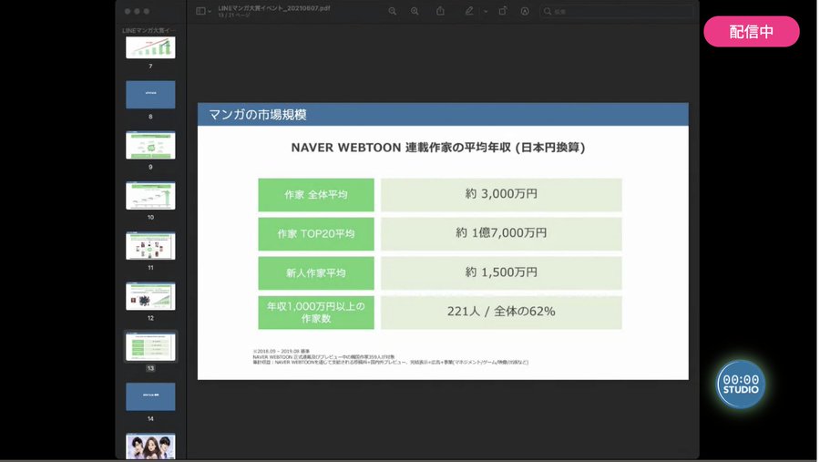Show the markup toolbar icon
Image resolution: width=820 pixels, height=462 pixels.
click(525, 11)
